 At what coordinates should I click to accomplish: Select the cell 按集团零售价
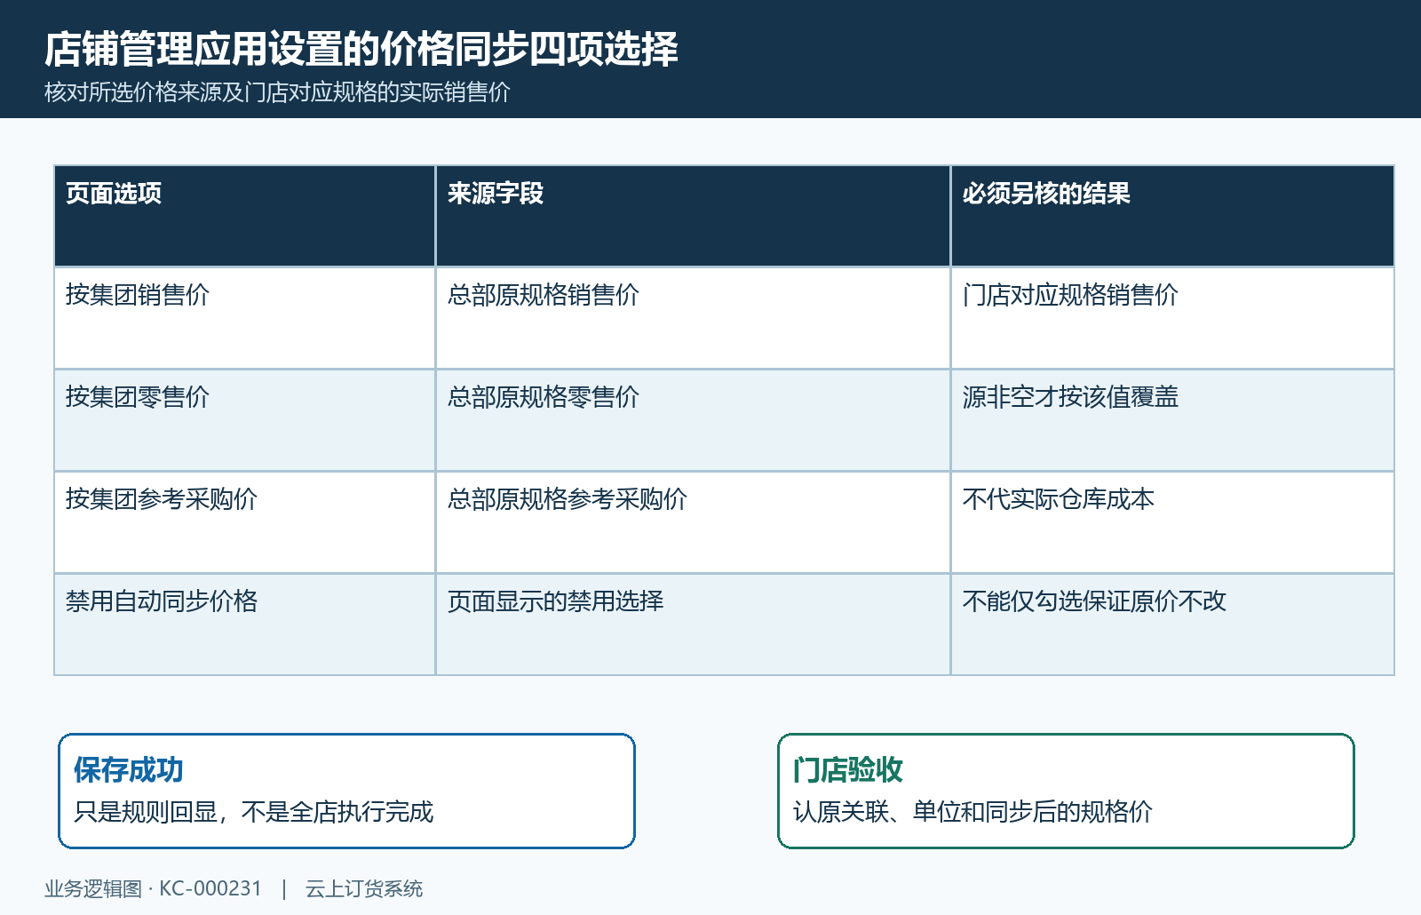(244, 420)
